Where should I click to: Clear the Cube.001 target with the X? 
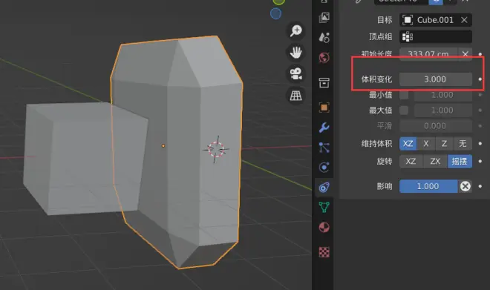[464, 20]
